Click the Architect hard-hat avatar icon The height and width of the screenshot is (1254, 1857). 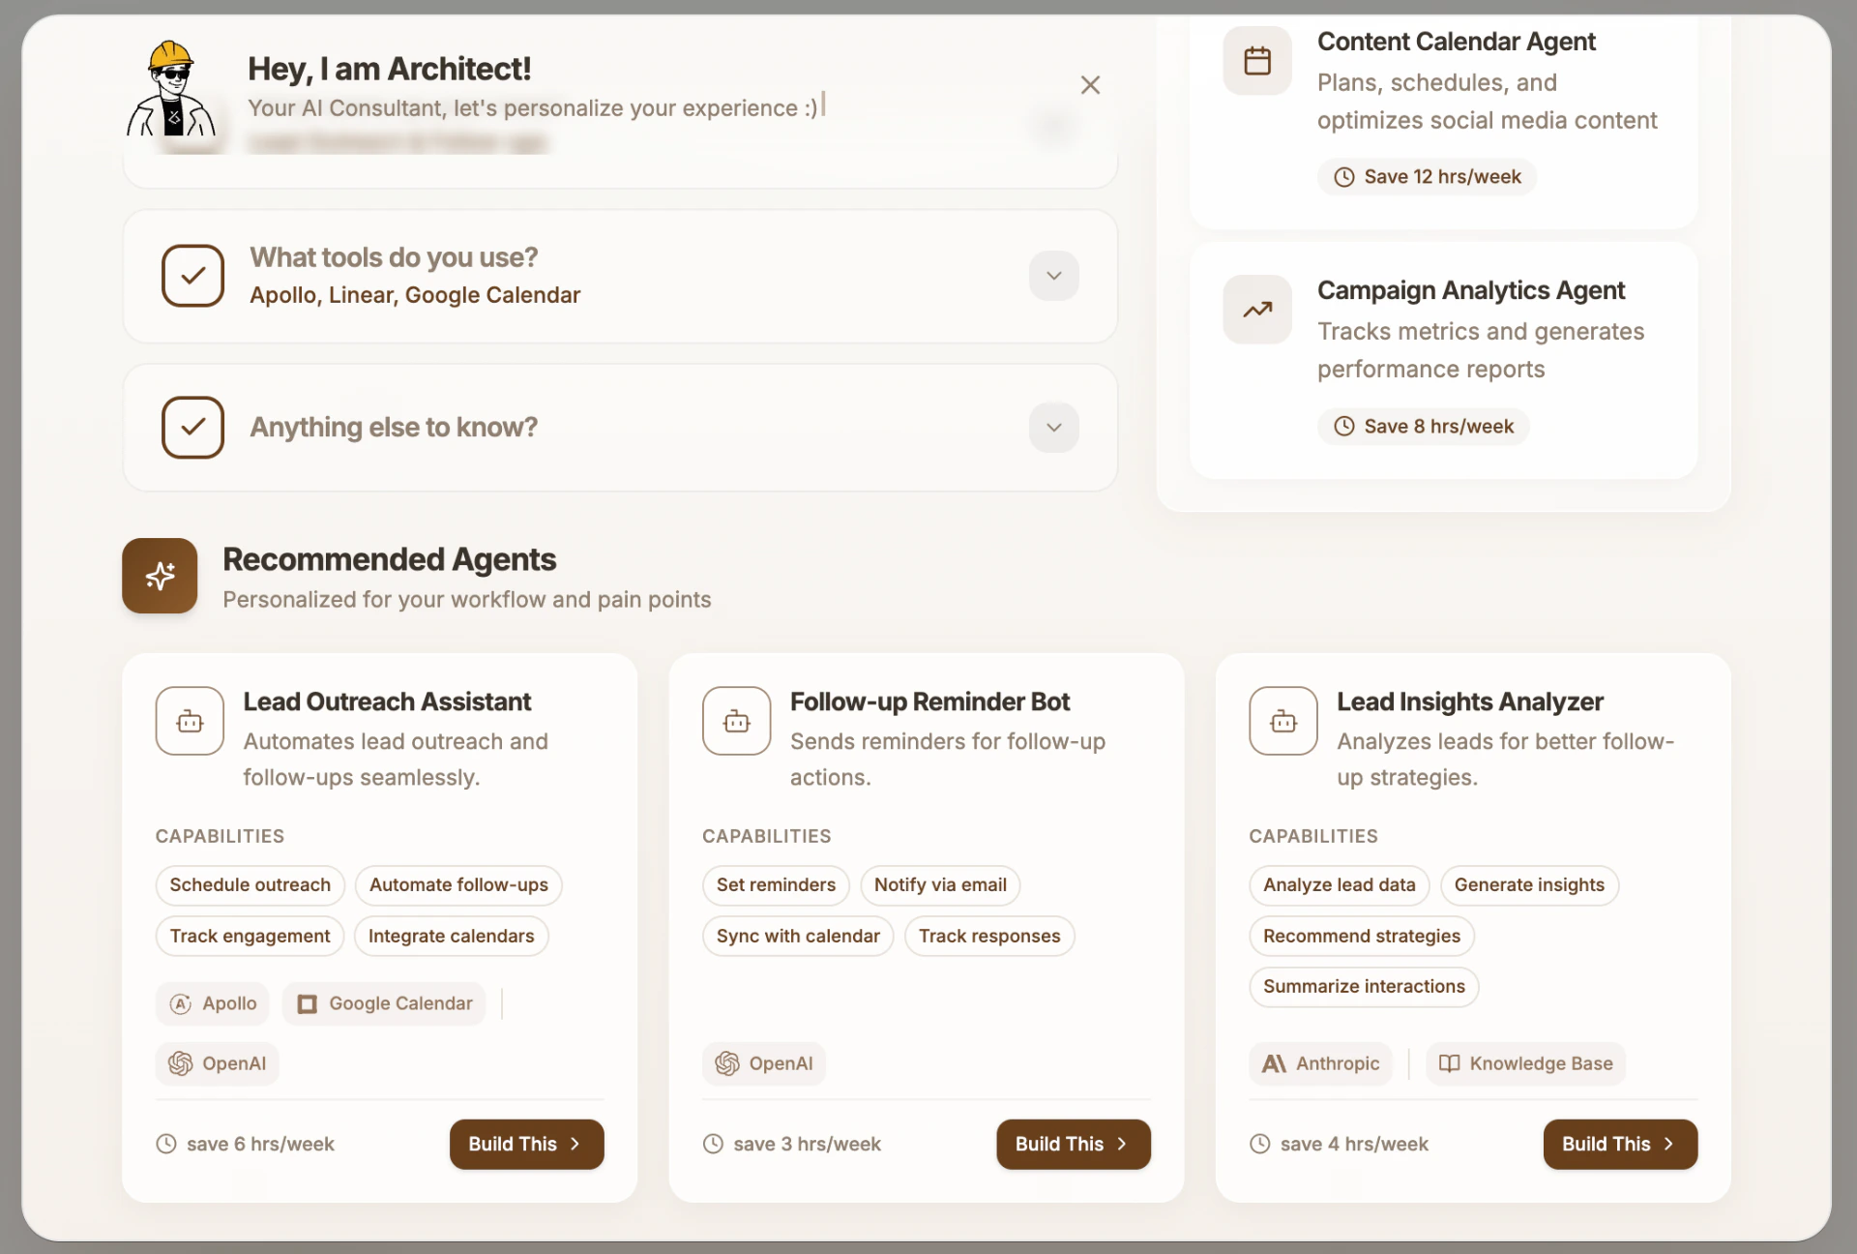coord(174,92)
